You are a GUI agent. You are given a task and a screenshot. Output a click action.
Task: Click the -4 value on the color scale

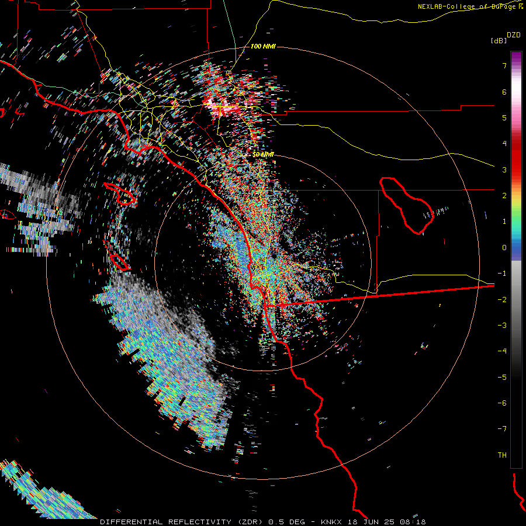pos(502,351)
